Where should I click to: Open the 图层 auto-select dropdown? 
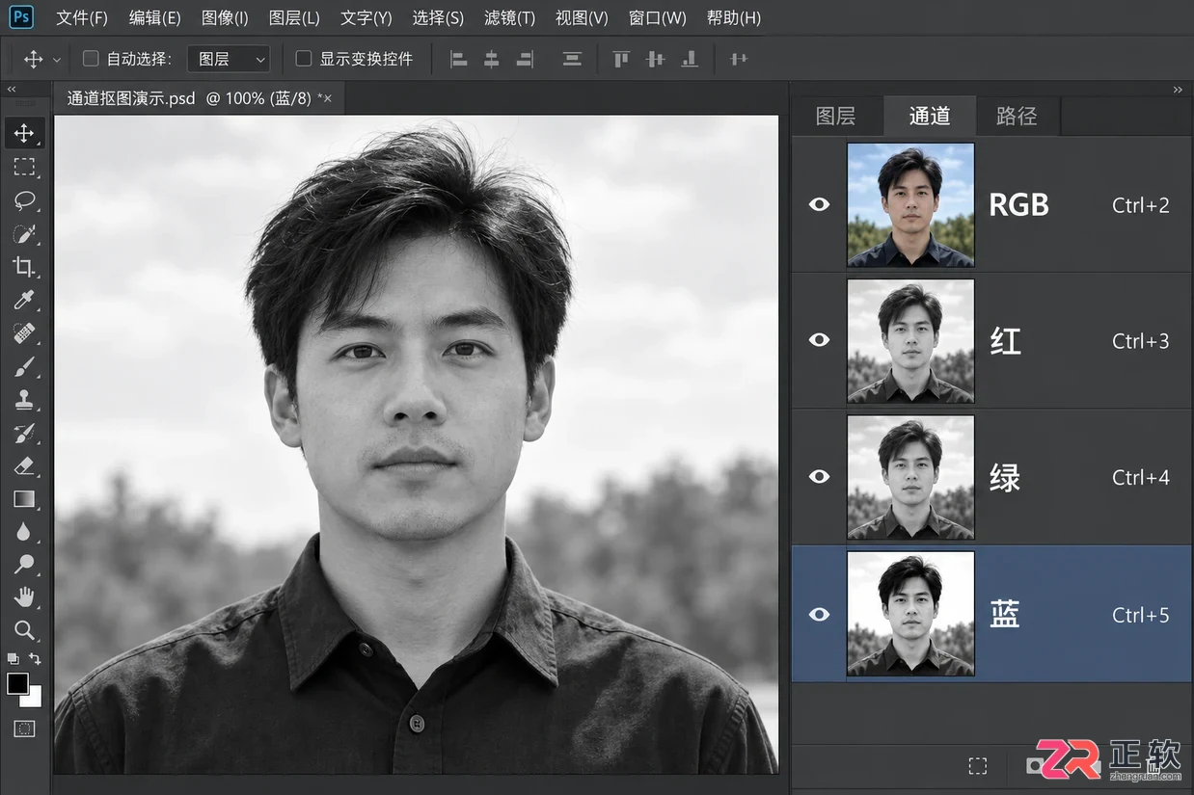[x=229, y=59]
